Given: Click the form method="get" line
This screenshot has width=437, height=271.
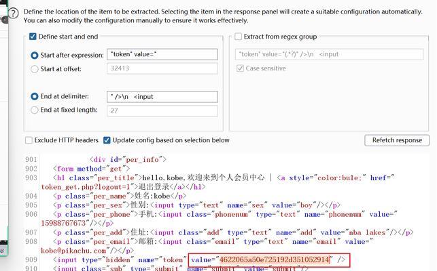Looking at the screenshot, I should click(x=92, y=169).
